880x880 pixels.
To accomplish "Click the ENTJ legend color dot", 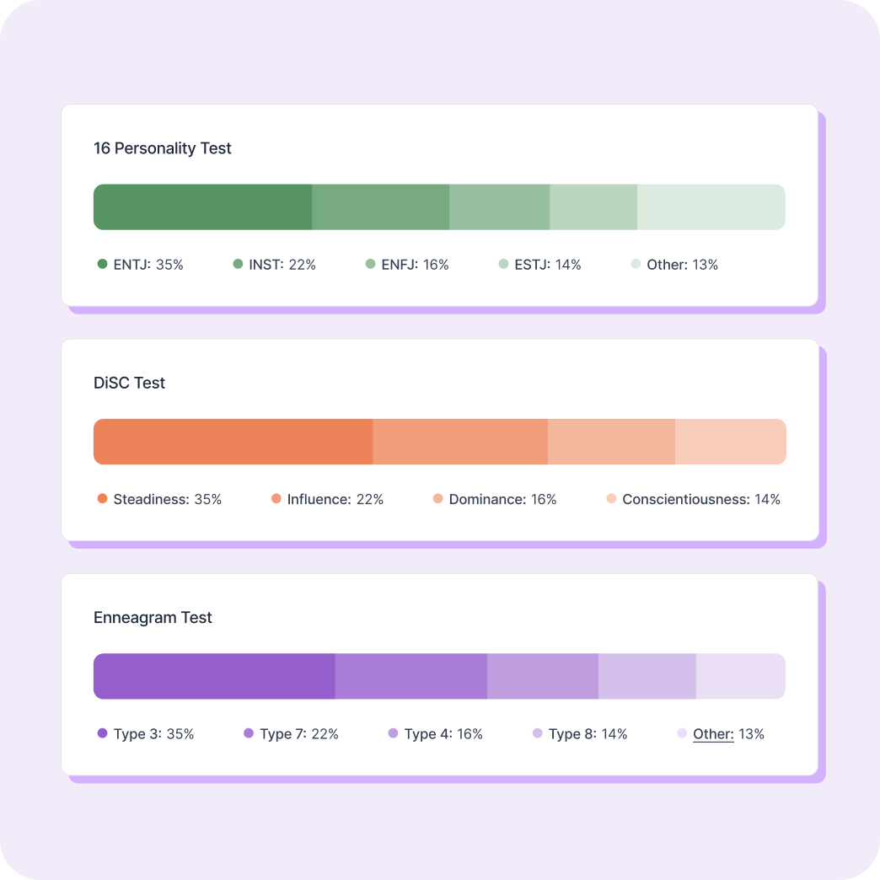I will click(x=103, y=265).
